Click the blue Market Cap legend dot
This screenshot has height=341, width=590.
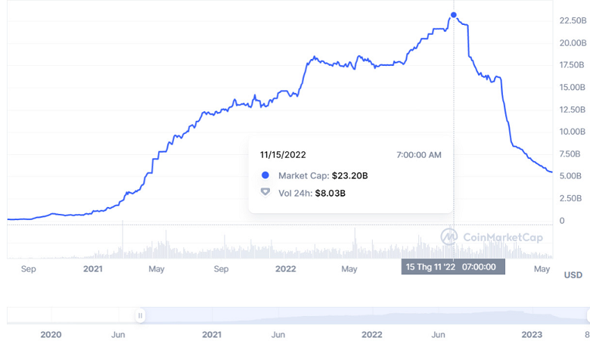coord(265,175)
